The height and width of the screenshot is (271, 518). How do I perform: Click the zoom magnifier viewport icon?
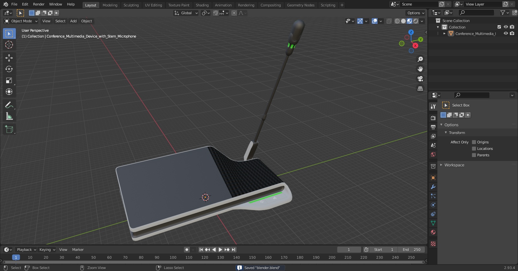point(420,59)
